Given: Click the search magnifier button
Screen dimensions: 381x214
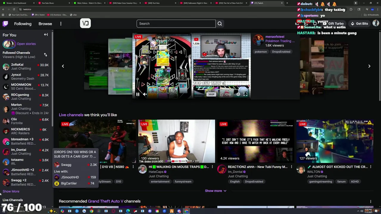Looking at the screenshot, I should (220, 24).
